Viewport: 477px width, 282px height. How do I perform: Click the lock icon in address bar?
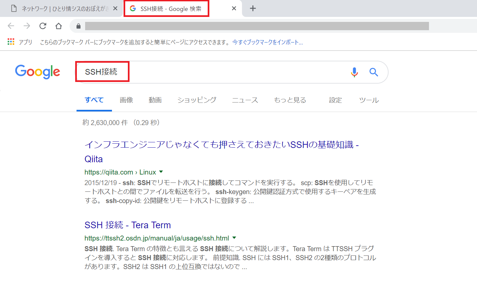coord(79,26)
